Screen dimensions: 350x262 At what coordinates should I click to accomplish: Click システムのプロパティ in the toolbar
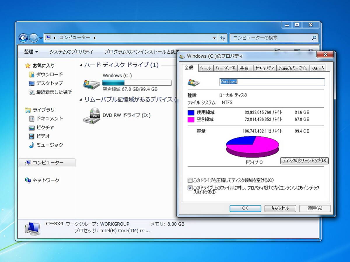[71, 52]
